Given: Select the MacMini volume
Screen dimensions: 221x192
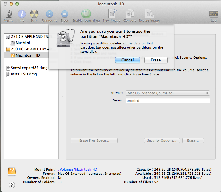Looking at the screenshot, I should pos(21,43).
